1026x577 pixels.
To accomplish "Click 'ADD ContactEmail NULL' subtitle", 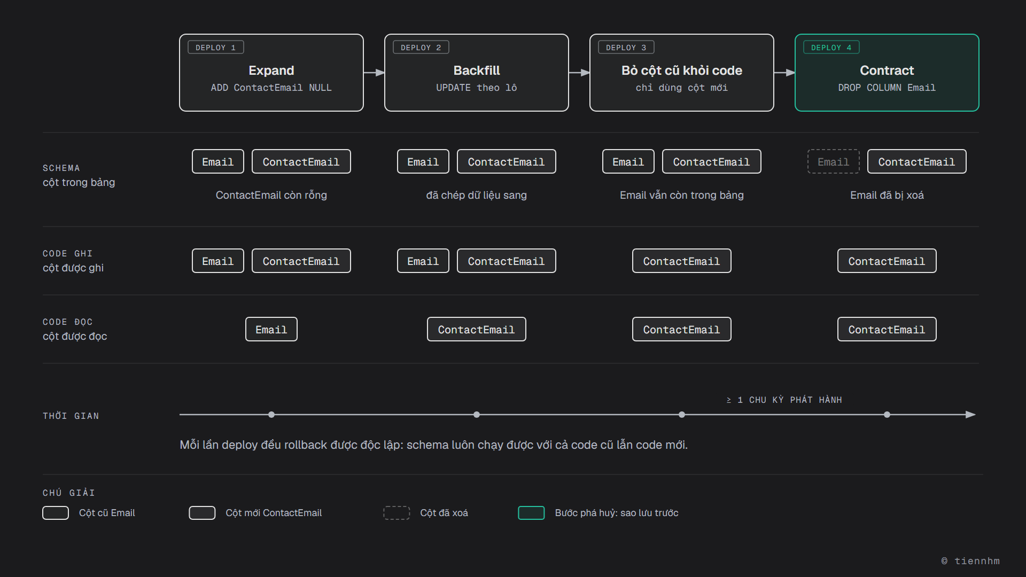I will [x=271, y=88].
